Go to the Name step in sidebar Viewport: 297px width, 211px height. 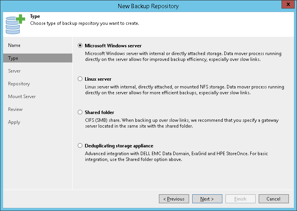14,45
